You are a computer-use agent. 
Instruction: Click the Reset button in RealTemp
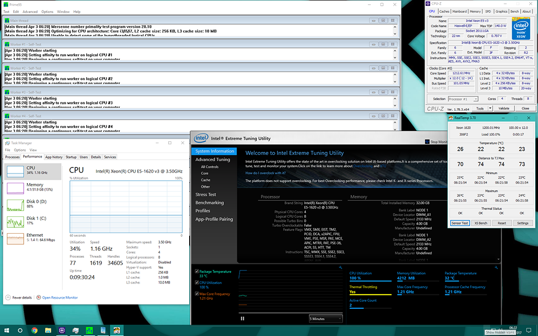pos(502,223)
